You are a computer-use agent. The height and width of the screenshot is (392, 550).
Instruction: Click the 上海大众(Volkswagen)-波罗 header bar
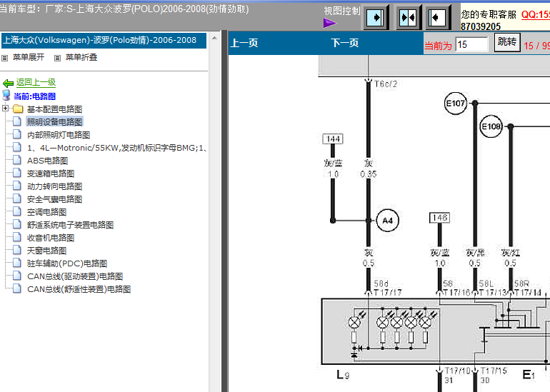pyautogui.click(x=104, y=40)
